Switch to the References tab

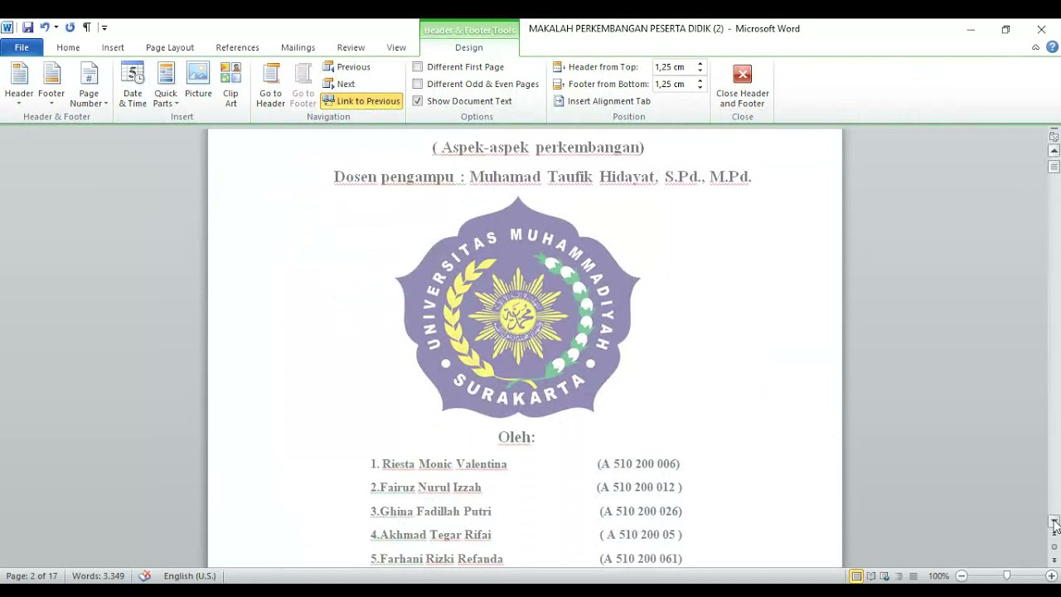[x=238, y=47]
